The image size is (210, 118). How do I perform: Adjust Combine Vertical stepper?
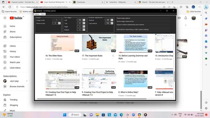click(112, 20)
